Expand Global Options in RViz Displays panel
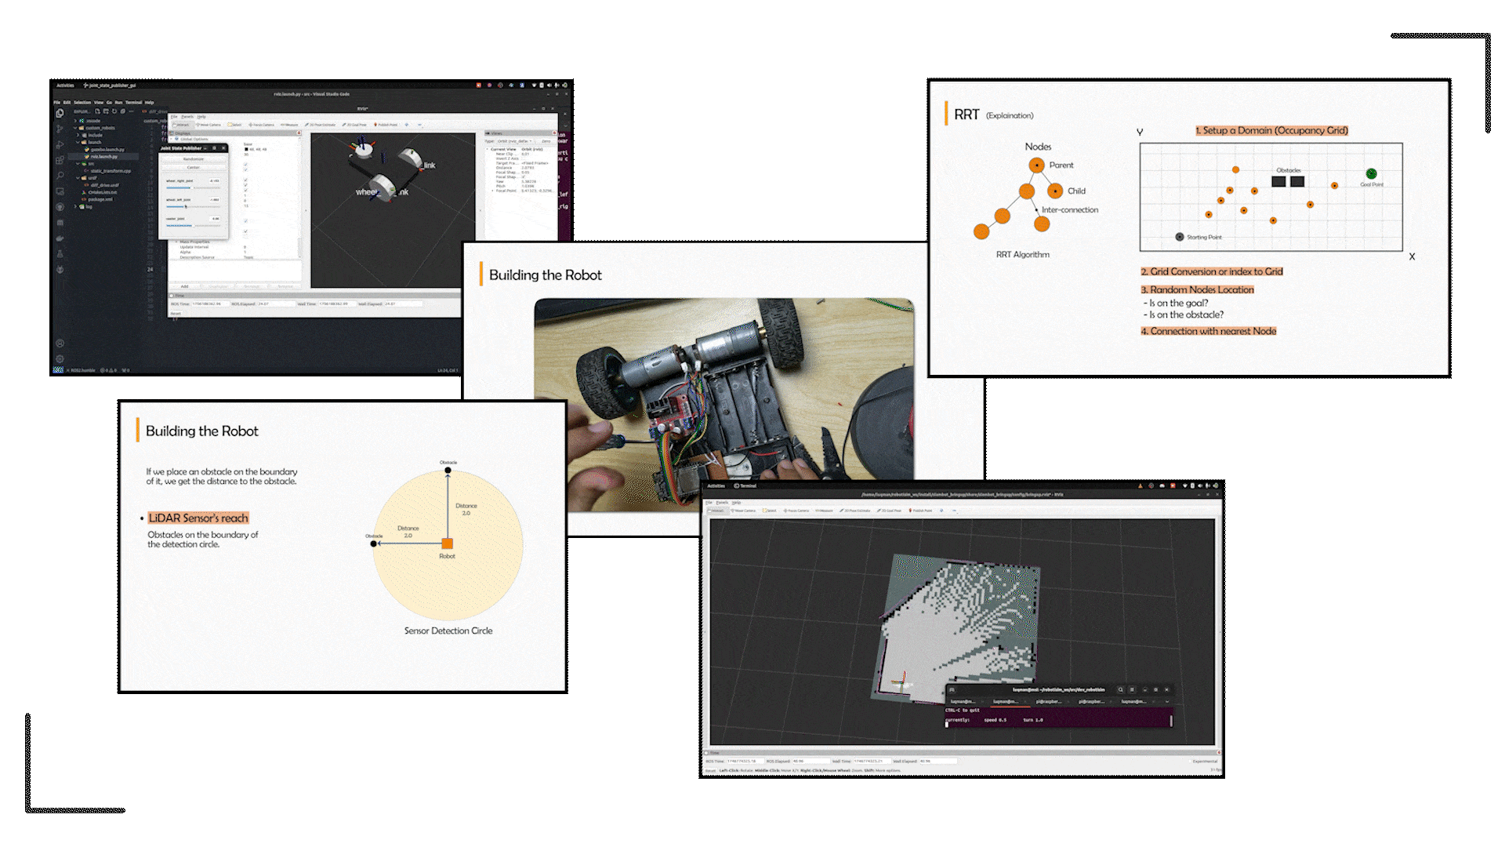1505x847 pixels. tap(171, 139)
